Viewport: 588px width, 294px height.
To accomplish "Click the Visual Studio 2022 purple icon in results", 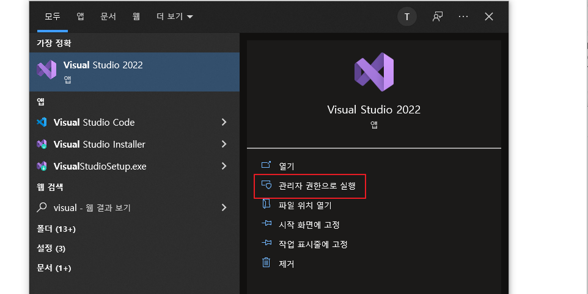I will pyautogui.click(x=46, y=70).
